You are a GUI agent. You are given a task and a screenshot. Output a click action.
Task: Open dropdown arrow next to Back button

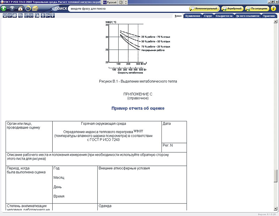pyautogui.click(x=8, y=8)
